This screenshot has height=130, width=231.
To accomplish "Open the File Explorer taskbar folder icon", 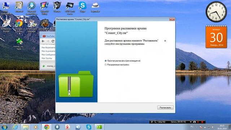I will (x=26, y=127).
